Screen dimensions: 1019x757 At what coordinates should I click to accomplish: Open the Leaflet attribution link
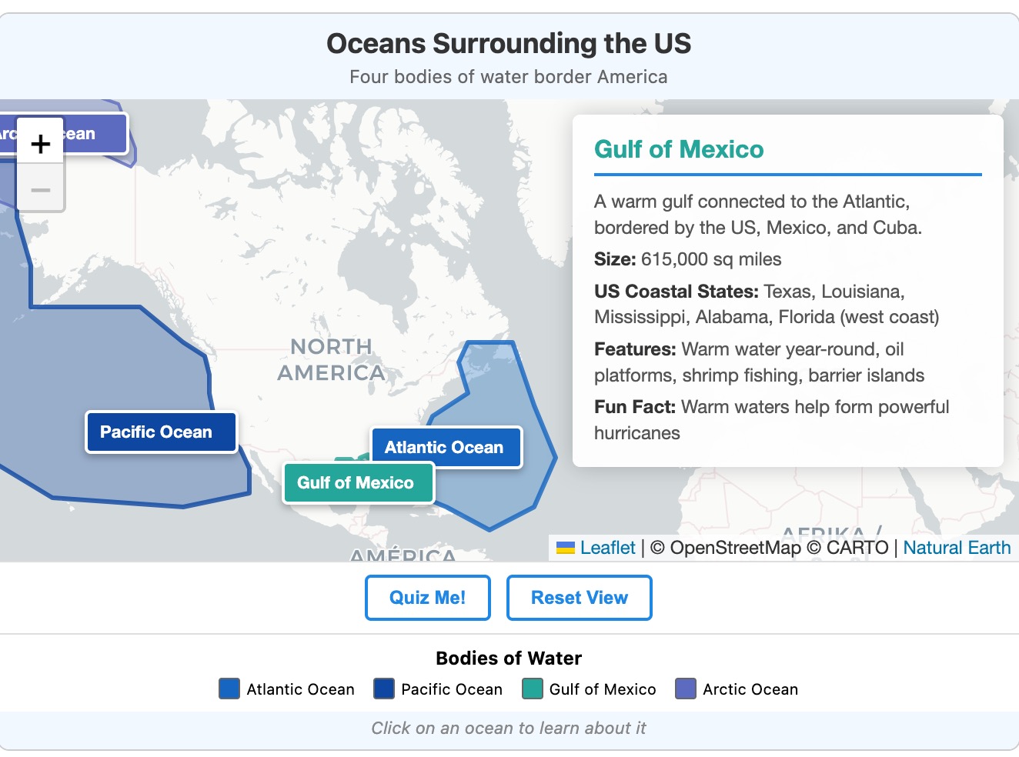pyautogui.click(x=608, y=548)
